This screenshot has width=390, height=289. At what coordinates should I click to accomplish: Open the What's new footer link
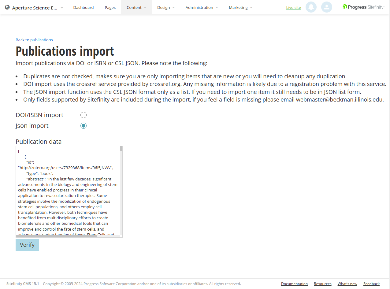pos(347,284)
